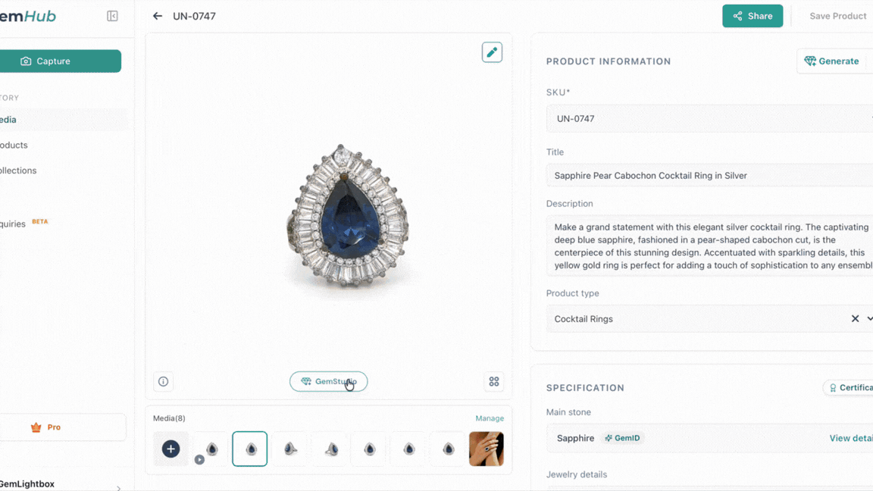873x491 pixels.
Task: Expand the GemLightbox section chevron
Action: pyautogui.click(x=118, y=487)
